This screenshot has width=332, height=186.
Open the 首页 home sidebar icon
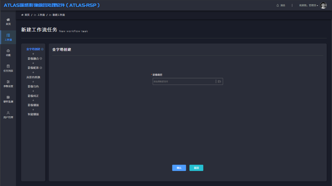click(8, 20)
